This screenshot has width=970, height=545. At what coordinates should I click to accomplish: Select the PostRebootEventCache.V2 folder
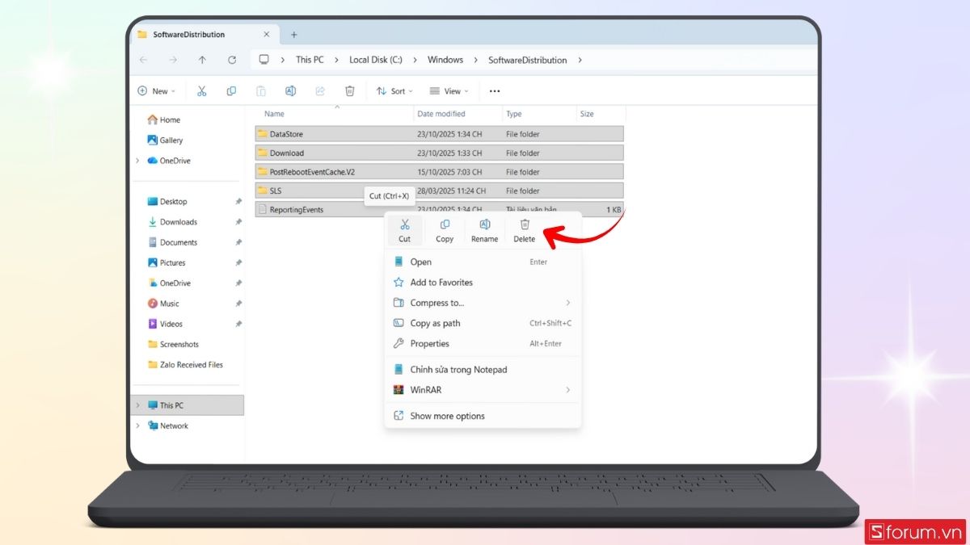click(440, 172)
